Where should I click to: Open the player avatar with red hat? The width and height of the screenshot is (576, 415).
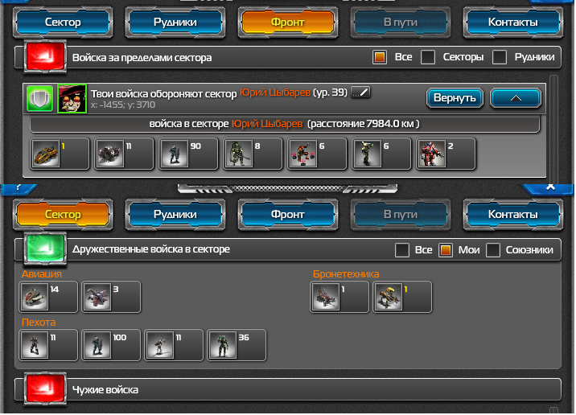72,98
